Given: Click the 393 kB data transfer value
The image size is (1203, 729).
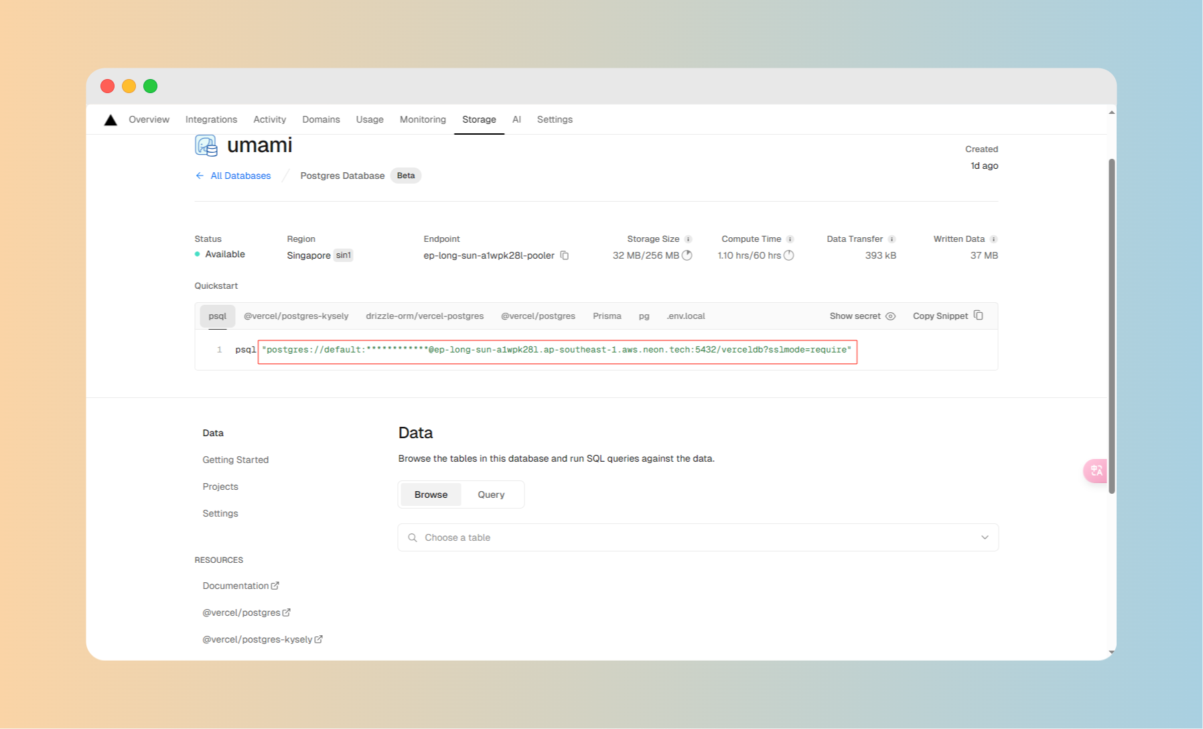Looking at the screenshot, I should pyautogui.click(x=880, y=255).
